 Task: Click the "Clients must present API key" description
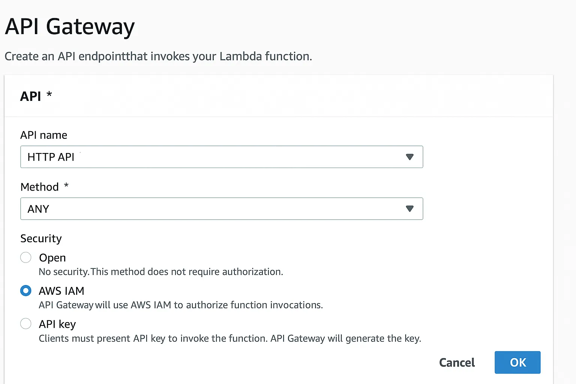point(230,339)
